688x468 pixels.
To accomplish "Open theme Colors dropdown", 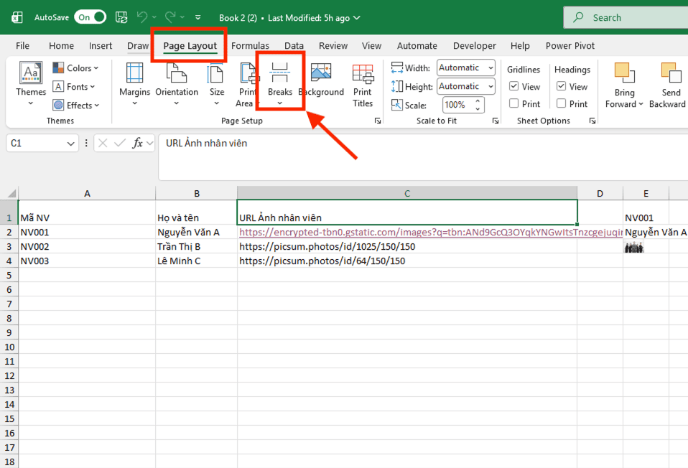I will coord(75,68).
